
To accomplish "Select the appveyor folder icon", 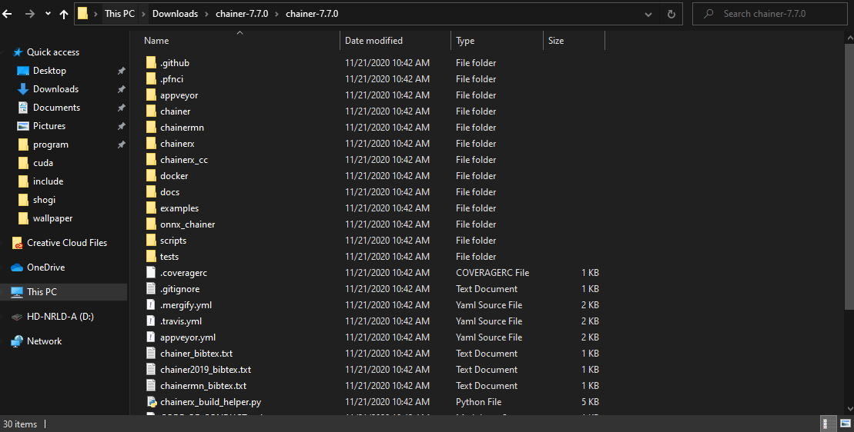I will [x=151, y=95].
